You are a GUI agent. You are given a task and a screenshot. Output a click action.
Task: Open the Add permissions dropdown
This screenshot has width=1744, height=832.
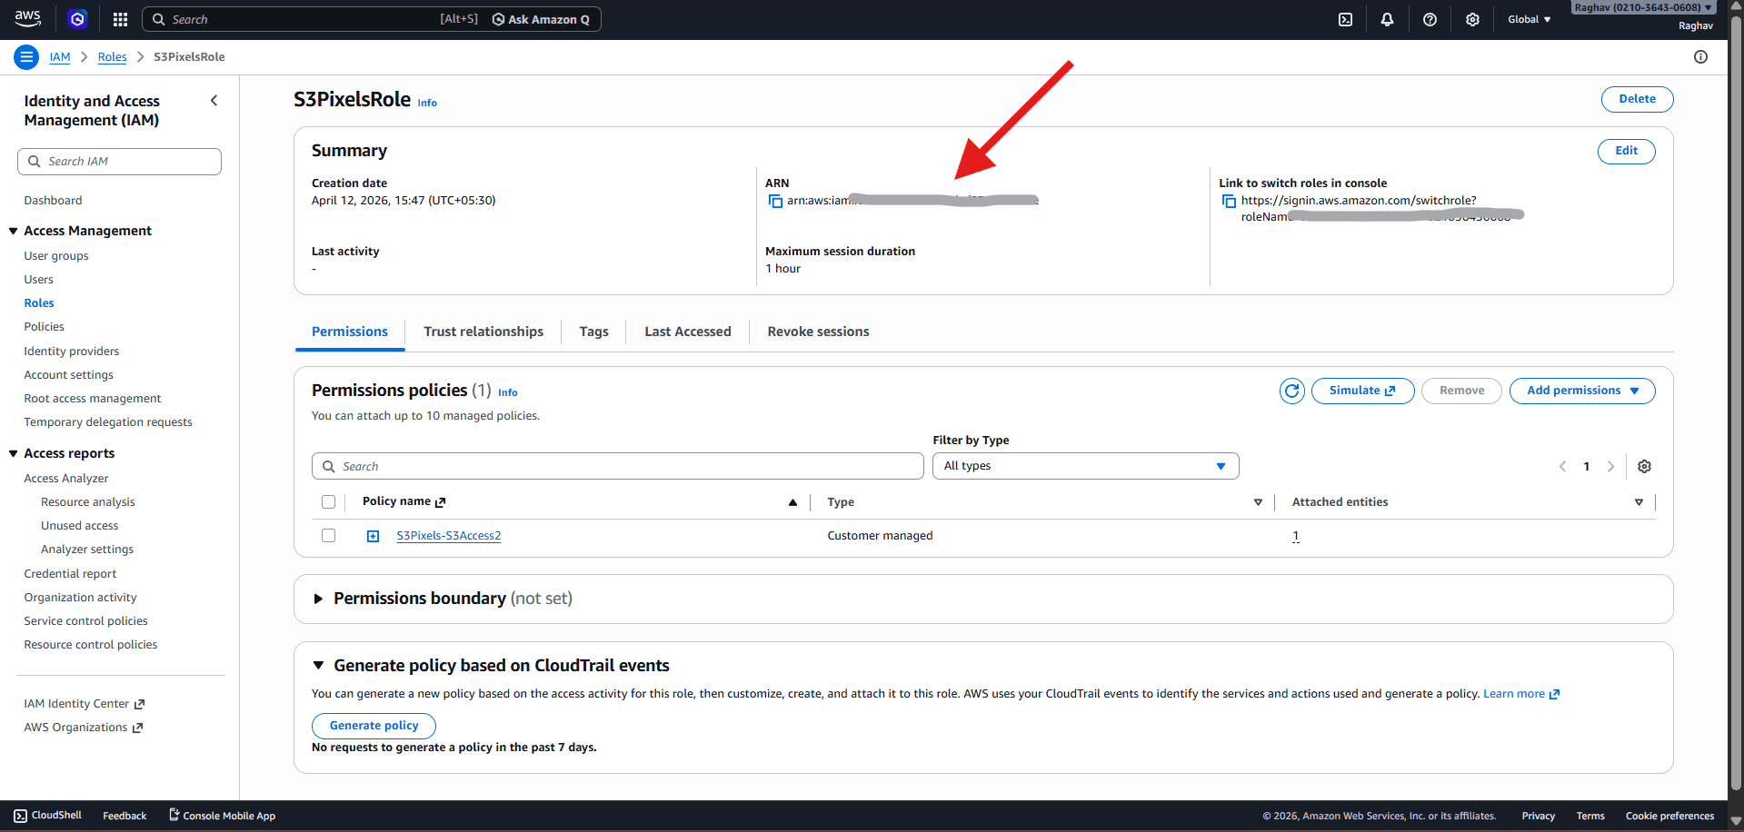pyautogui.click(x=1581, y=391)
